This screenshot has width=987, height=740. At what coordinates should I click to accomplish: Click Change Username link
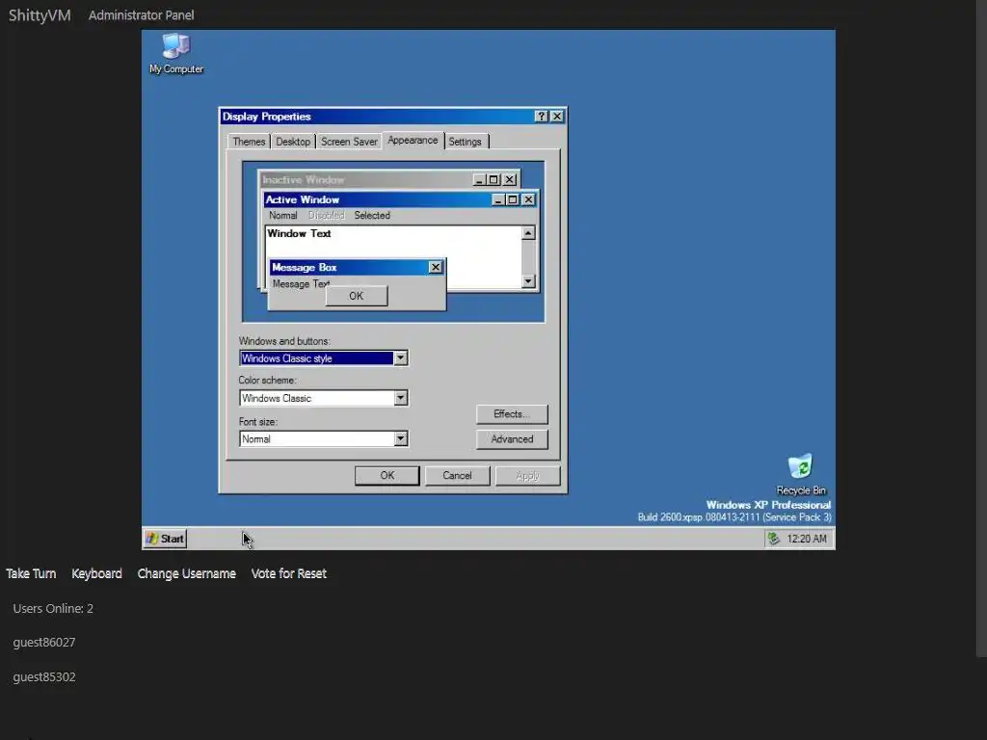tap(186, 573)
